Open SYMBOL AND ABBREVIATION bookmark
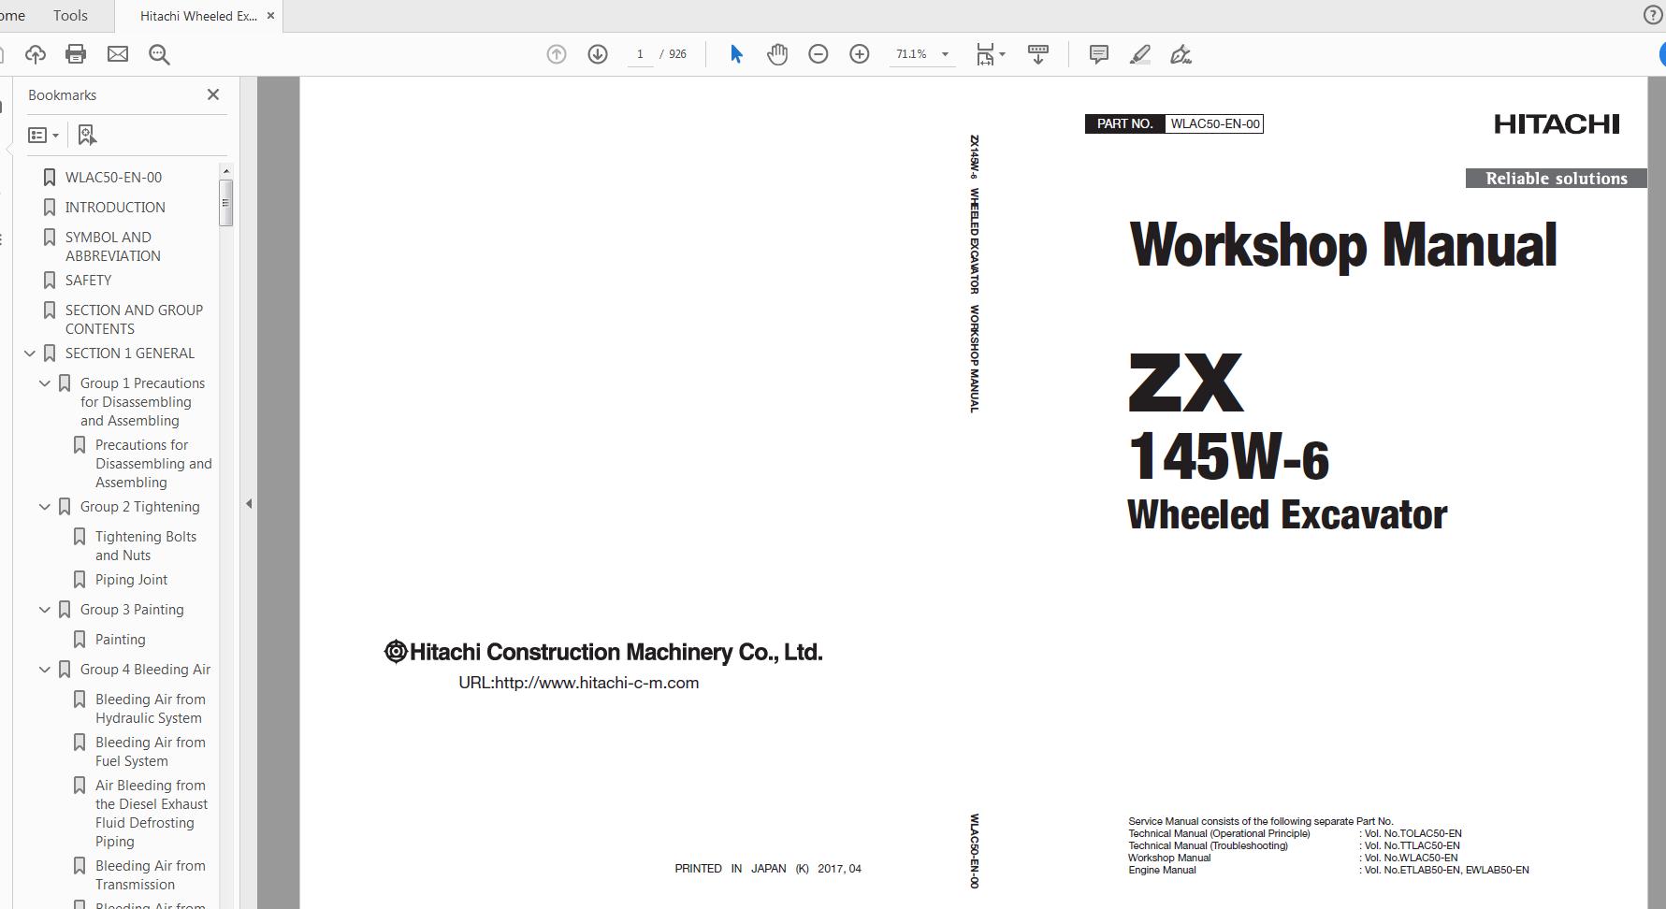Viewport: 1666px width, 909px height. pyautogui.click(x=112, y=246)
